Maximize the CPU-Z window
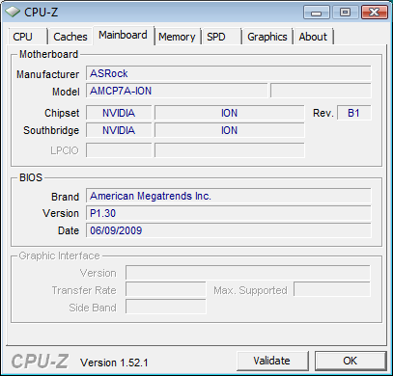Viewport: 393px width, 376px height. 346,13
